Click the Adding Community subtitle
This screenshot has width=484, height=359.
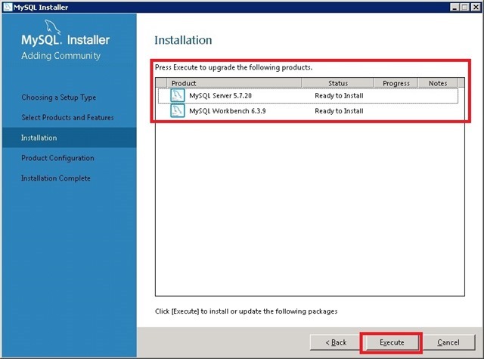[61, 56]
